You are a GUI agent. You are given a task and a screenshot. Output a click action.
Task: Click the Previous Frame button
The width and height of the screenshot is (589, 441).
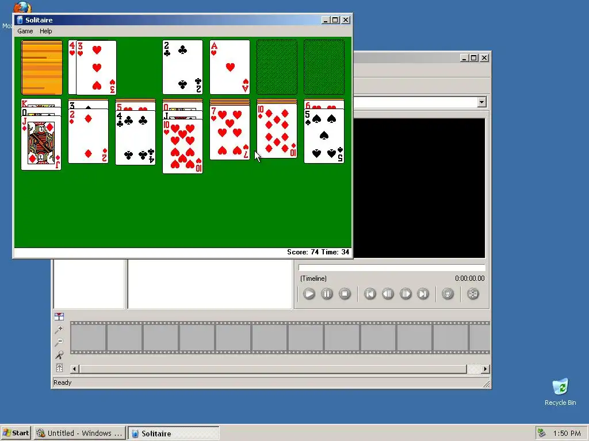pos(388,293)
